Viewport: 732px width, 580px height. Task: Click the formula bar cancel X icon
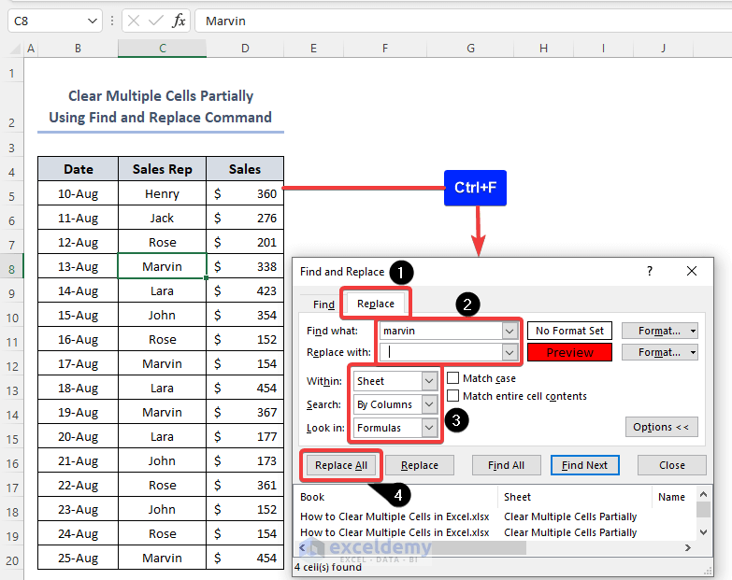coord(134,21)
